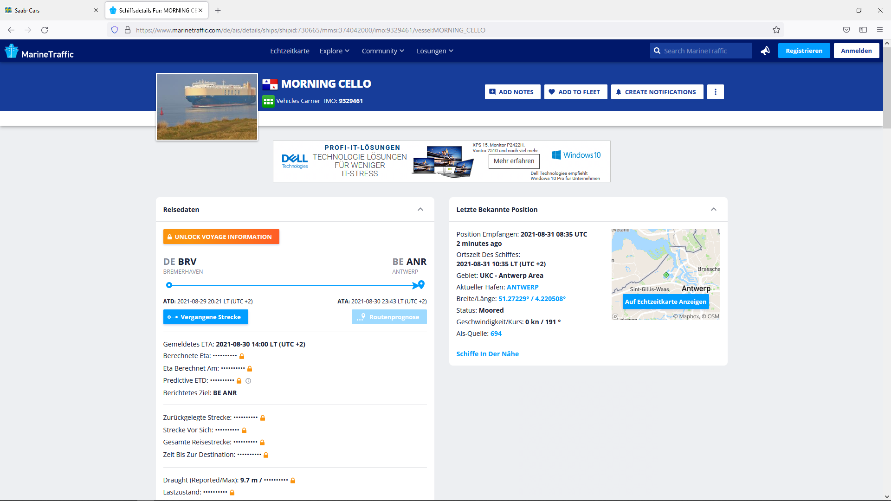
Task: Reload the page with refresh icon
Action: tap(45, 30)
